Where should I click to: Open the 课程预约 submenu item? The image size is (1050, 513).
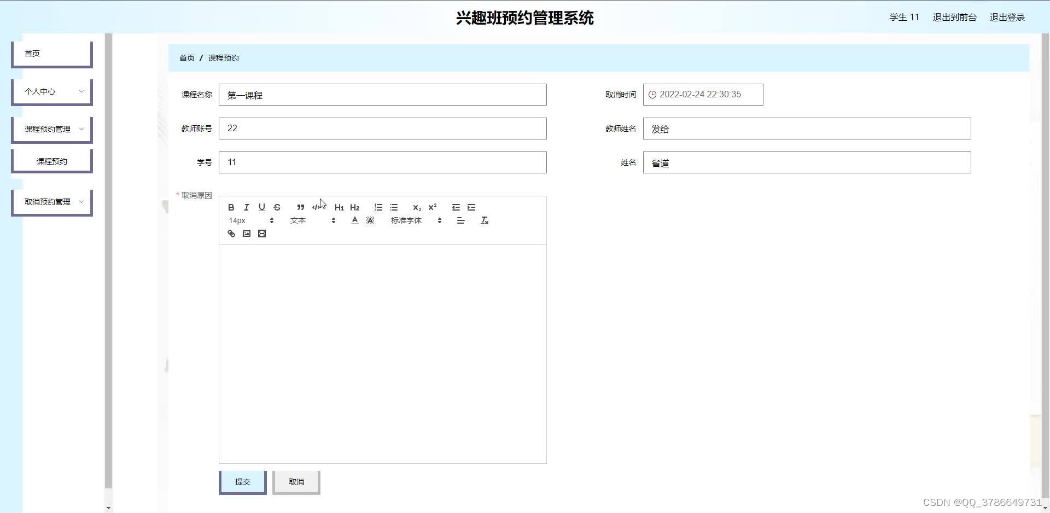click(52, 161)
